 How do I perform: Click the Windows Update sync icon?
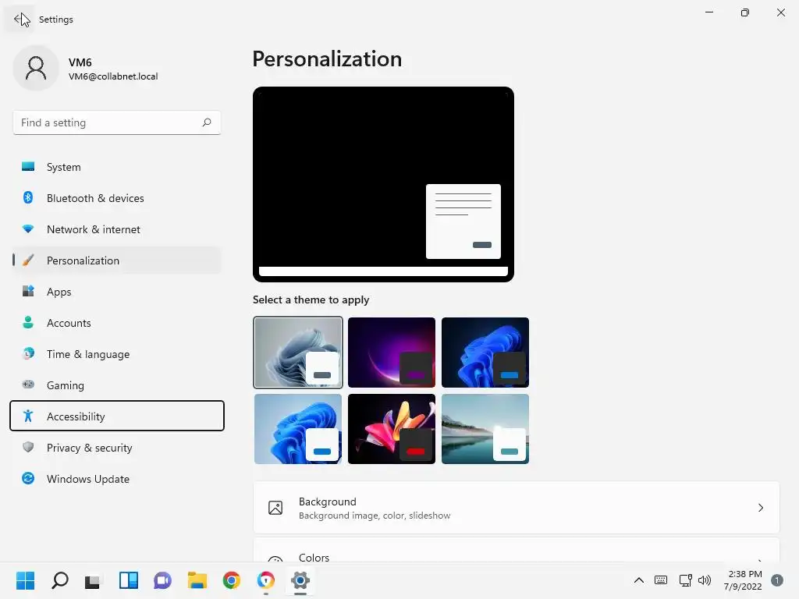(28, 478)
